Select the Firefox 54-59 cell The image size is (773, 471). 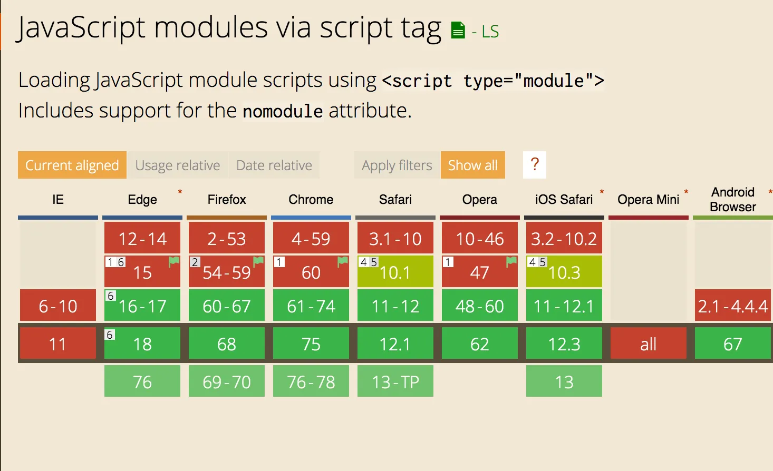[227, 272]
